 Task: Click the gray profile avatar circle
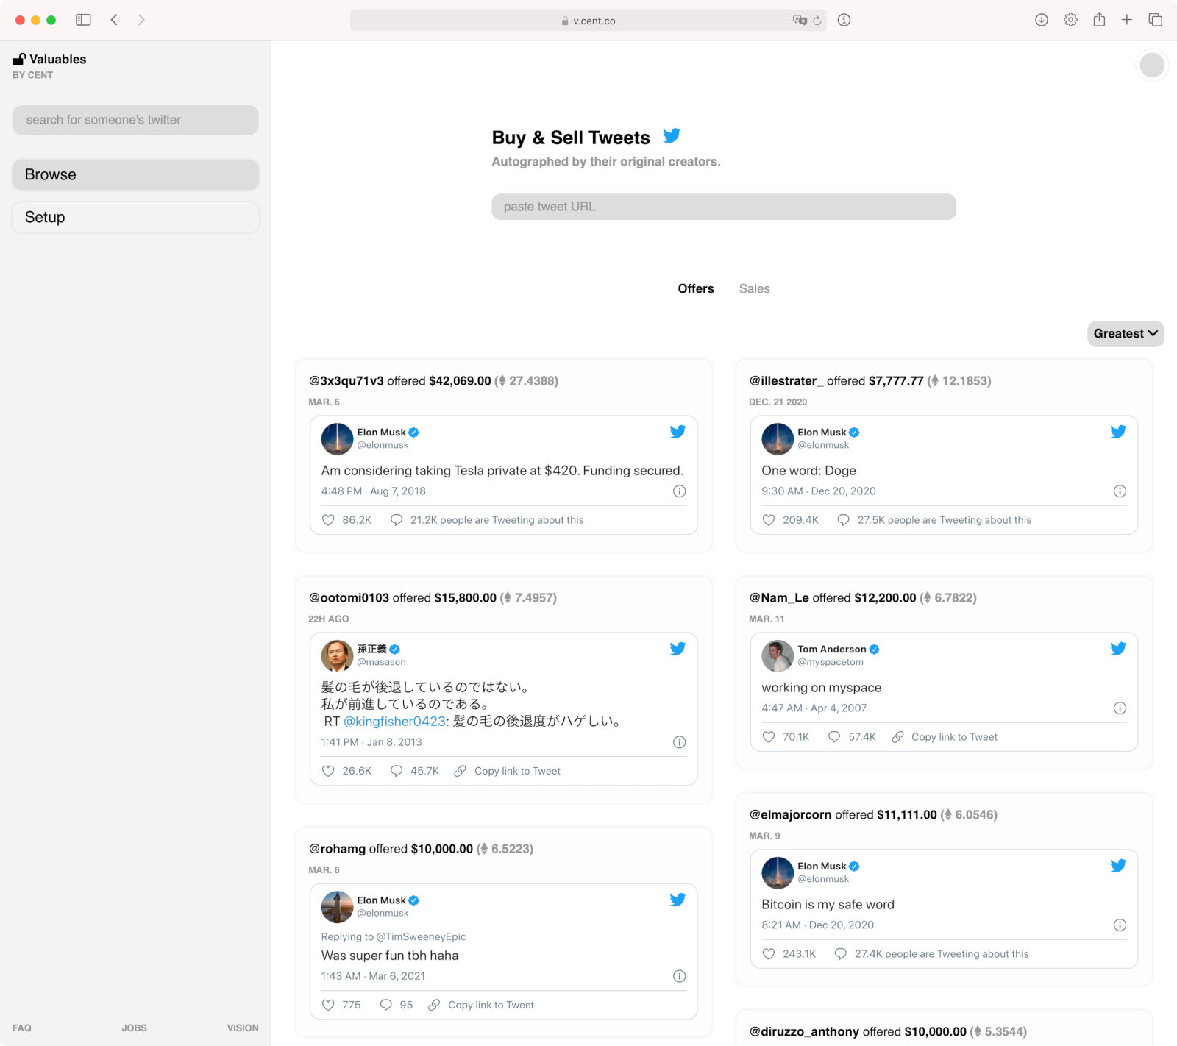coord(1152,65)
